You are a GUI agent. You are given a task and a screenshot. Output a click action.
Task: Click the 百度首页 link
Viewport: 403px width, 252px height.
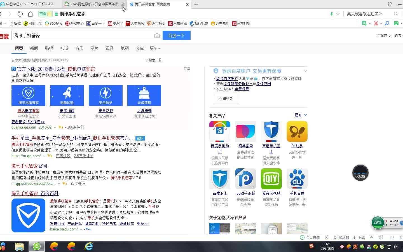pos(384,36)
